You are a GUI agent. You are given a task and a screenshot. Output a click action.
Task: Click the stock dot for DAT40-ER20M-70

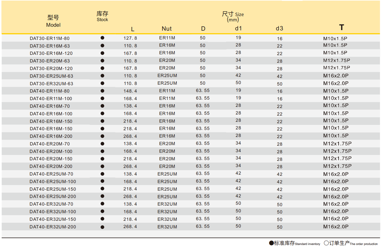point(102,144)
